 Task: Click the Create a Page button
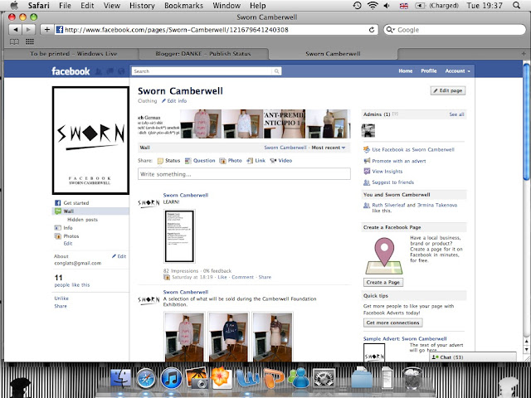(383, 282)
